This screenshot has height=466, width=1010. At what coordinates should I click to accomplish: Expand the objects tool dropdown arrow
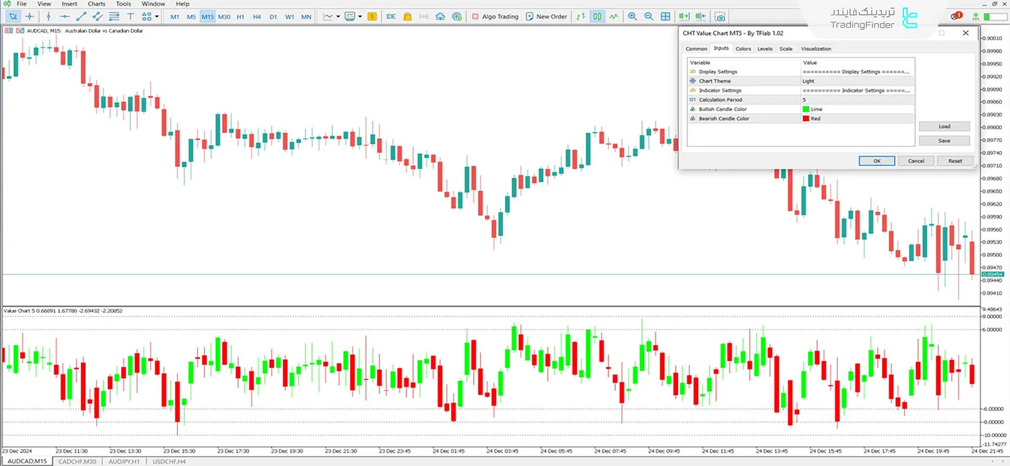(157, 16)
